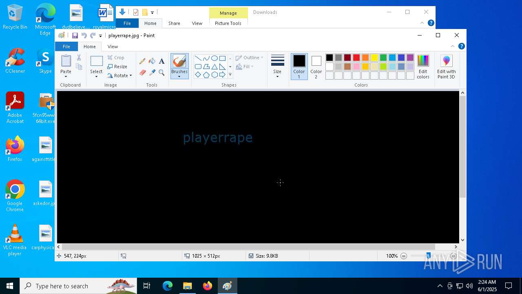Click the Cut scissors icon
This screenshot has height=294, width=522.
(x=79, y=58)
